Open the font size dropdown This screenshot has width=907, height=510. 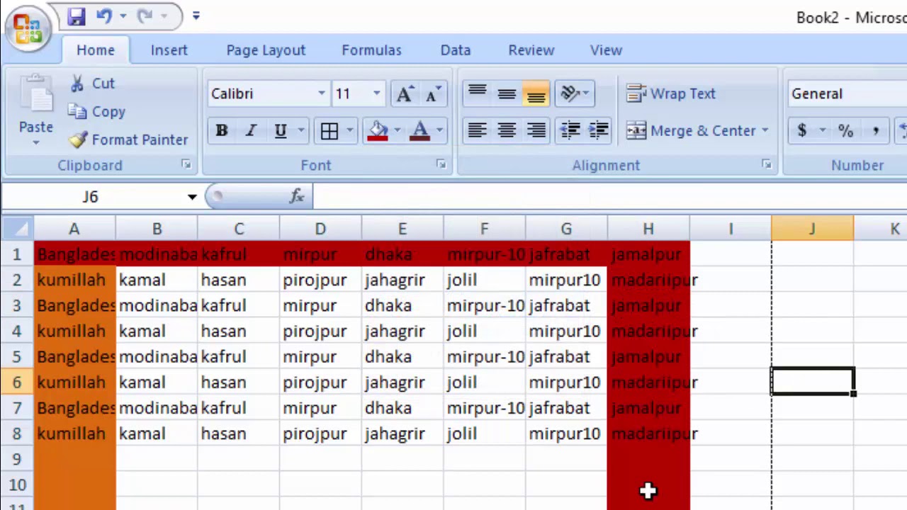376,93
